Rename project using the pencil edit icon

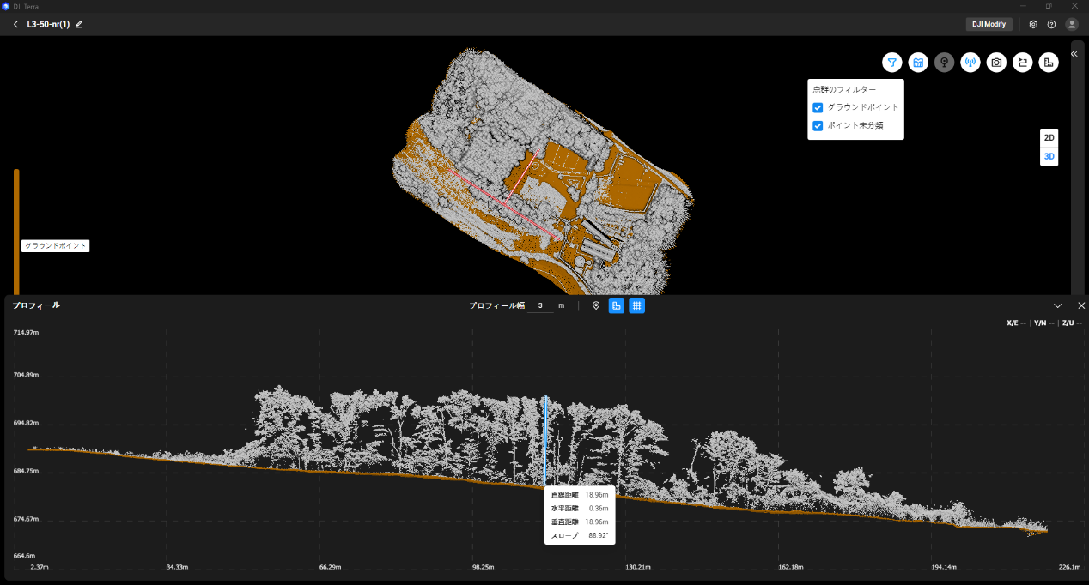pyautogui.click(x=79, y=24)
